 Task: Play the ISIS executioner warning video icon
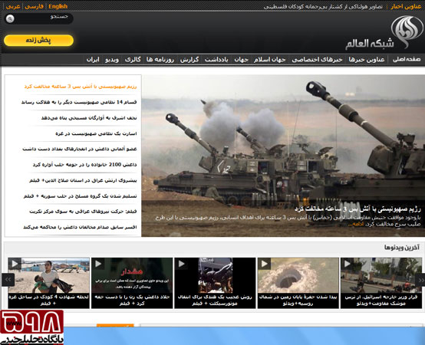click(98, 263)
